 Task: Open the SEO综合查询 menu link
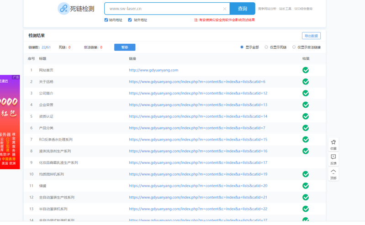pos(303,9)
